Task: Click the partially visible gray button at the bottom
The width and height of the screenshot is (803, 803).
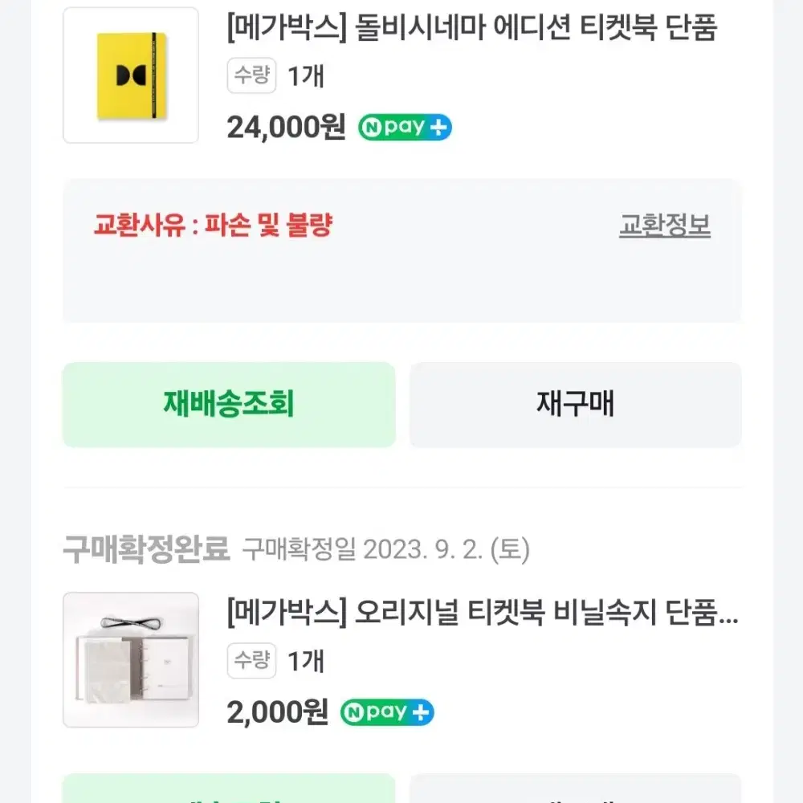Action: point(575,789)
